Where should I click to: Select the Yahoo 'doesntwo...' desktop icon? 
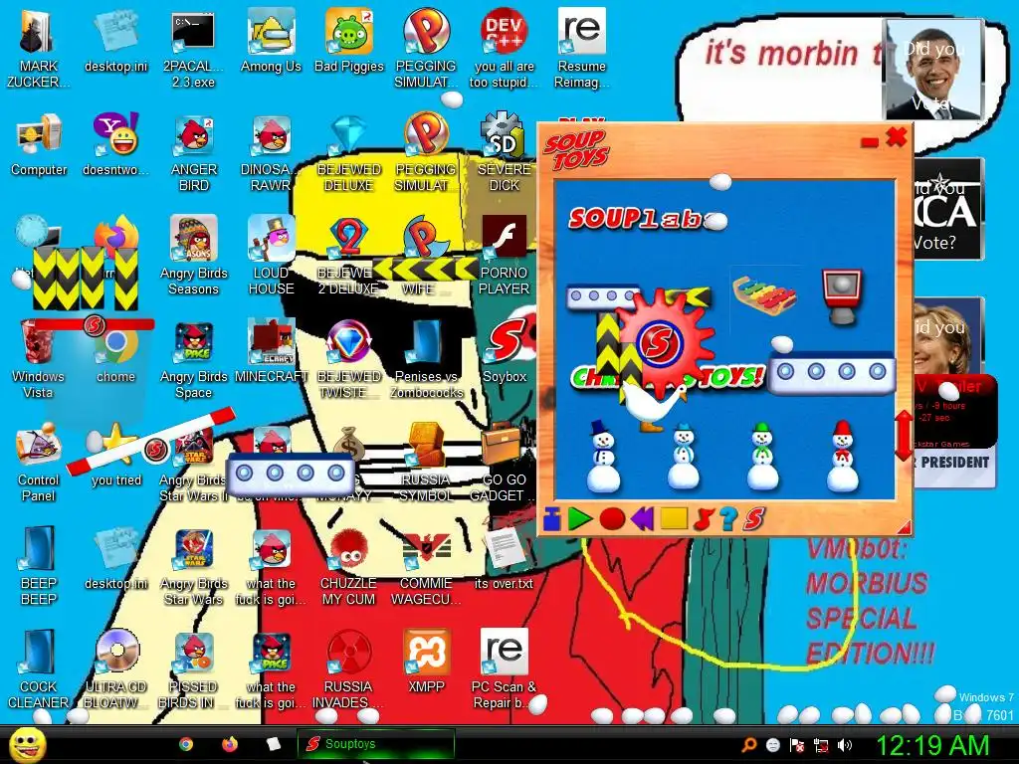click(x=115, y=144)
